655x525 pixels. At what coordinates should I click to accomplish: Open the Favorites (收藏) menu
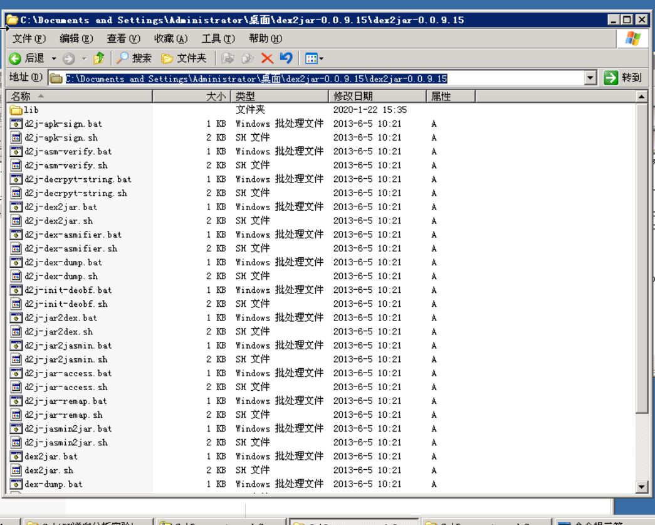170,38
